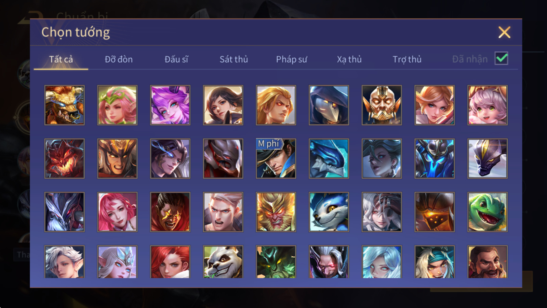This screenshot has height=308, width=547.
Task: Close the "Chọn tướng" dialog
Action: [504, 32]
